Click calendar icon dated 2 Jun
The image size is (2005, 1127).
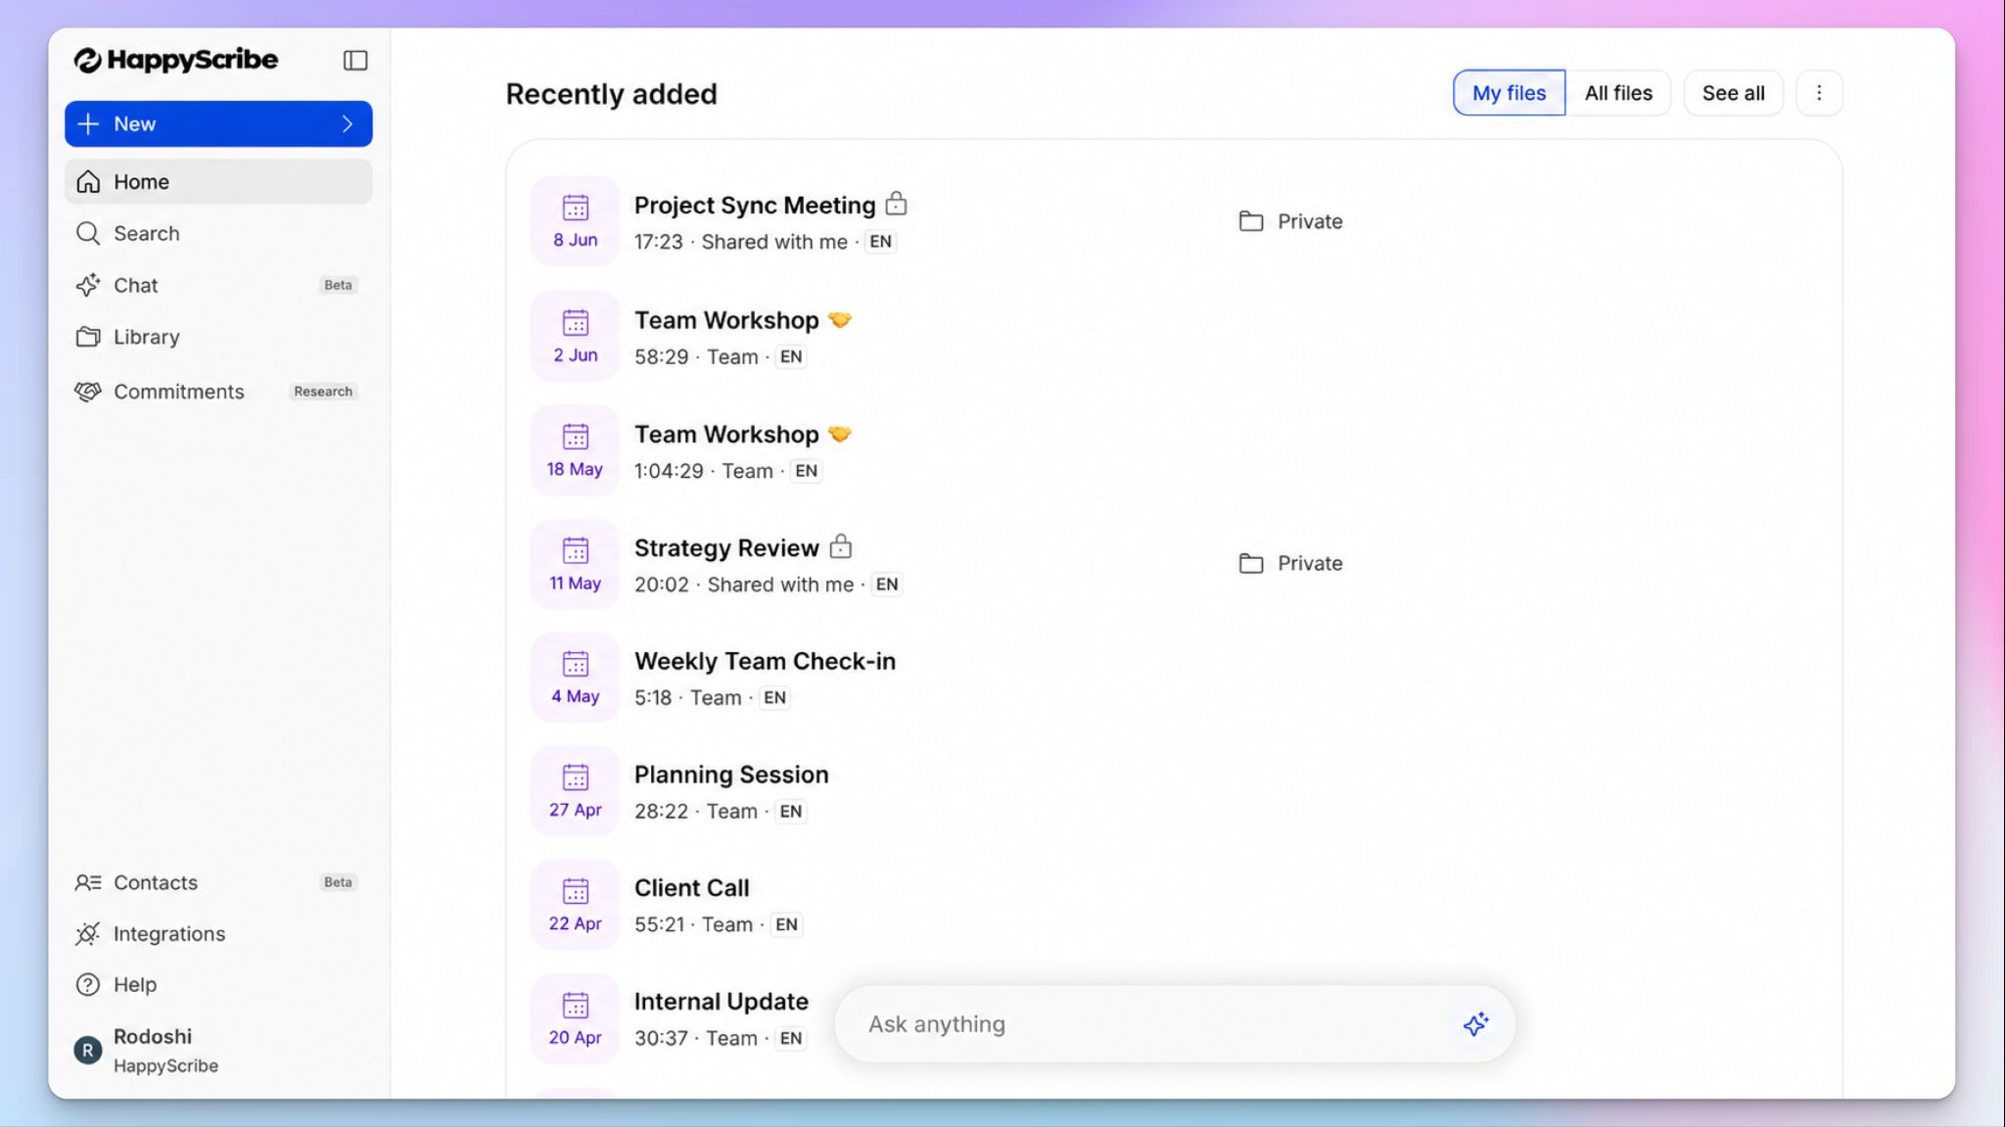point(576,336)
